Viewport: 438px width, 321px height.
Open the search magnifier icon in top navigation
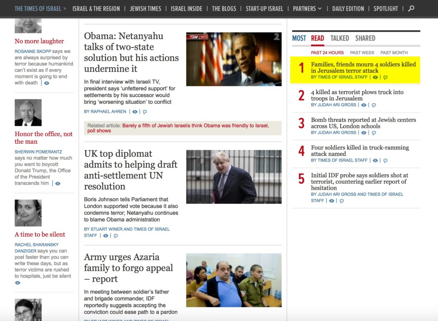tap(411, 9)
